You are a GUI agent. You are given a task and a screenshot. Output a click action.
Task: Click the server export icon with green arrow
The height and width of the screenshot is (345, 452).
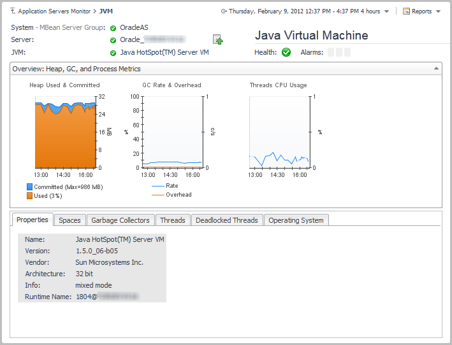[218, 40]
